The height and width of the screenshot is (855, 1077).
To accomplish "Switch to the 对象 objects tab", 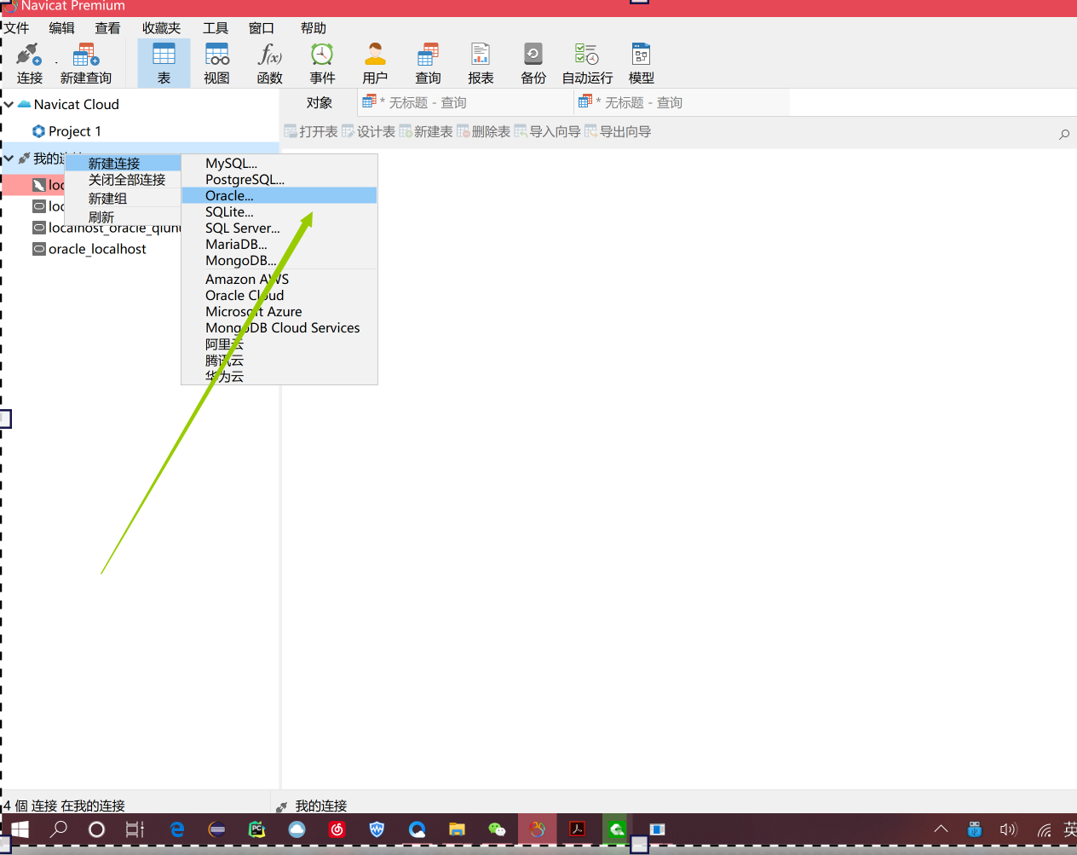I will point(320,102).
